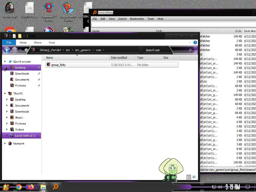Switch to large icons view layout icon
Image resolution: width=256 pixels, height=192 pixels.
coord(194,177)
